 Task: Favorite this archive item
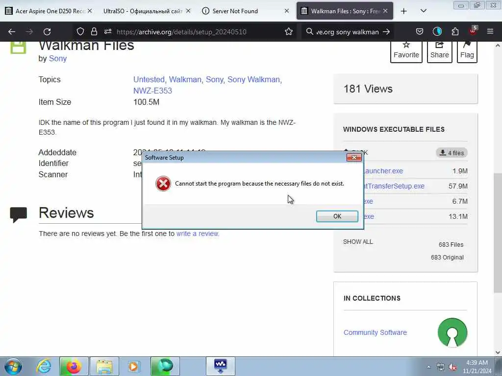click(x=406, y=51)
